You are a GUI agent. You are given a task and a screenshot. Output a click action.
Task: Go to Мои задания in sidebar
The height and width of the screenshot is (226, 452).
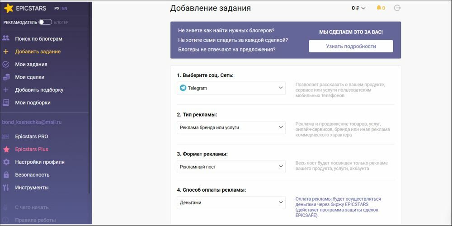[31, 64]
